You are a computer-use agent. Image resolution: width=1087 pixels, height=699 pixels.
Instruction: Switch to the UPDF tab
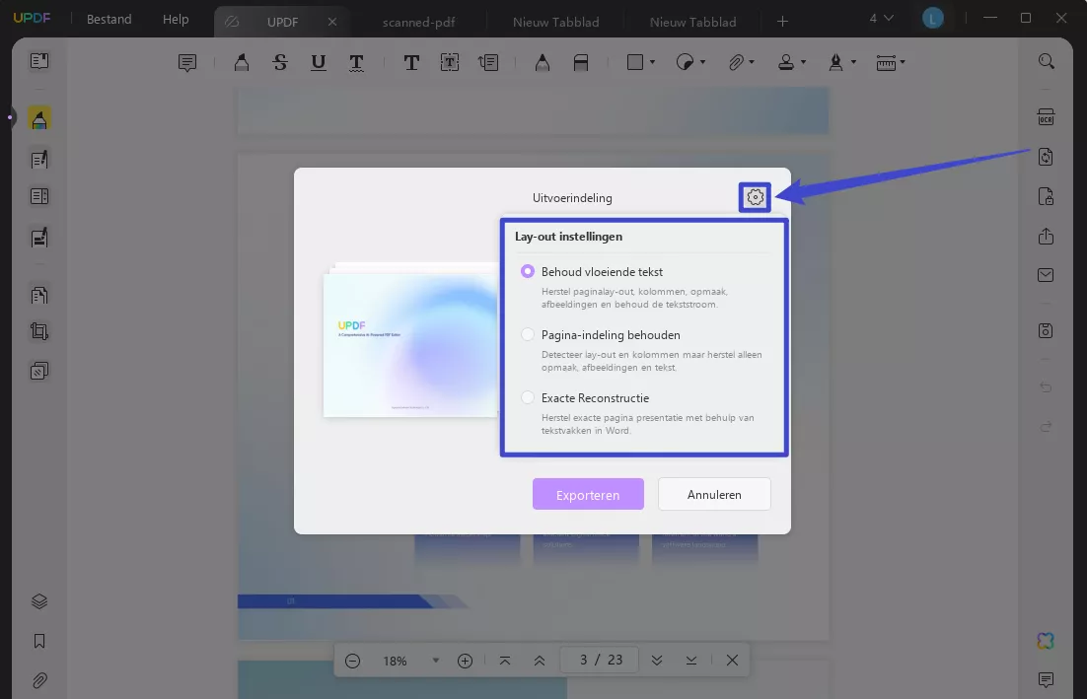click(x=282, y=22)
